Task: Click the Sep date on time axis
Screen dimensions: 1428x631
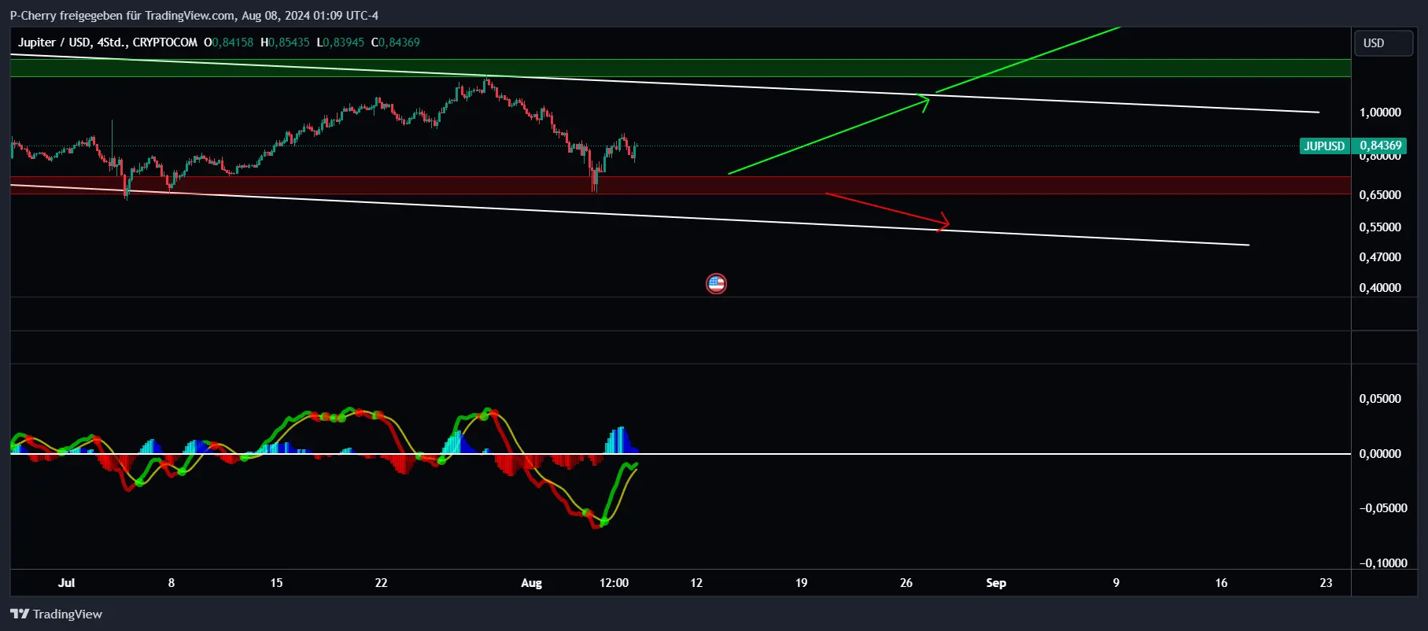Action: pyautogui.click(x=996, y=583)
